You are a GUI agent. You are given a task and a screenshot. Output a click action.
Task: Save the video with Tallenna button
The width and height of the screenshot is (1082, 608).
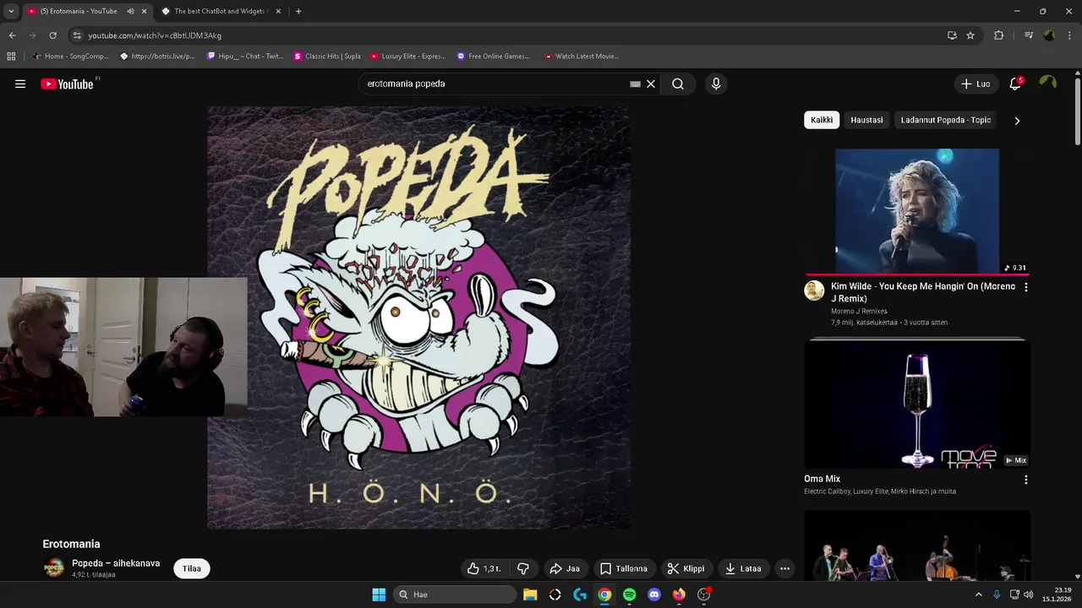[624, 568]
